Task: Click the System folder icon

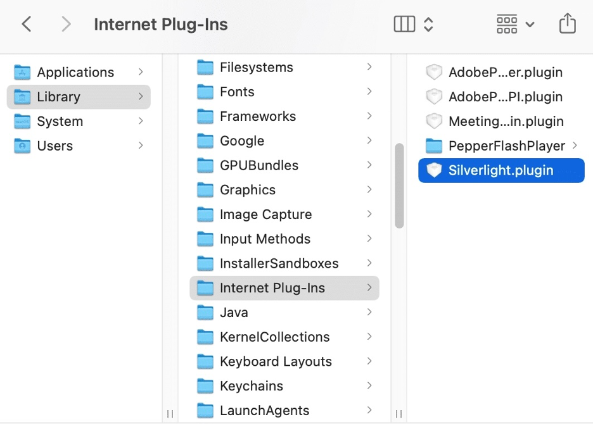Action: [22, 122]
